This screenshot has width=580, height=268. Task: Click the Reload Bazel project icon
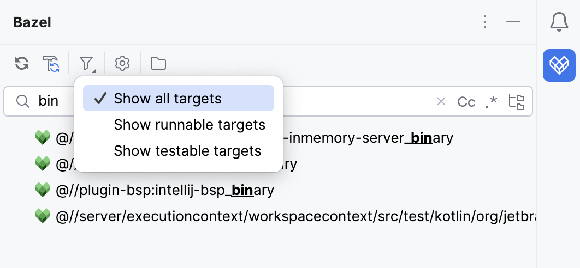click(x=22, y=64)
